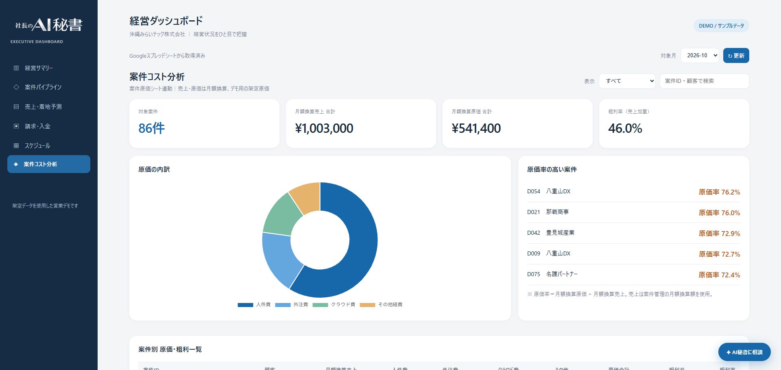This screenshot has height=370, width=781.
Task: Focus the 案件ID・顧客で検索 search field
Action: click(704, 81)
